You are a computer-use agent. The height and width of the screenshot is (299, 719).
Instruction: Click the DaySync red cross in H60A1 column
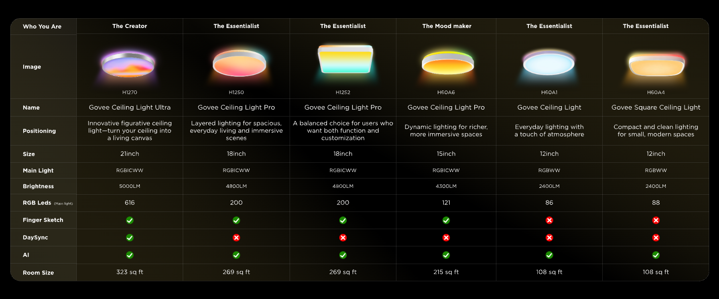pos(549,238)
